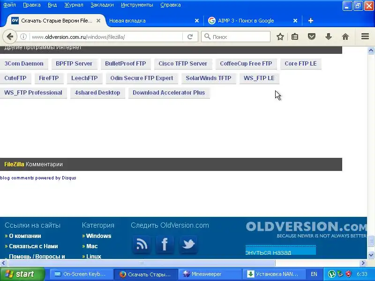The height and width of the screenshot is (281, 375).
Task: Open Firefox hamburger menu
Action: [365, 37]
